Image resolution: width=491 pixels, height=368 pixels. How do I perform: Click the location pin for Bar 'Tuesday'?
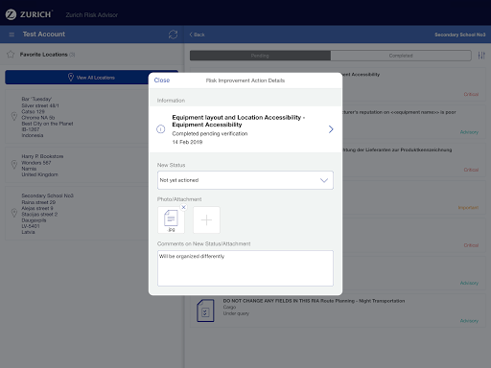tap(14, 116)
